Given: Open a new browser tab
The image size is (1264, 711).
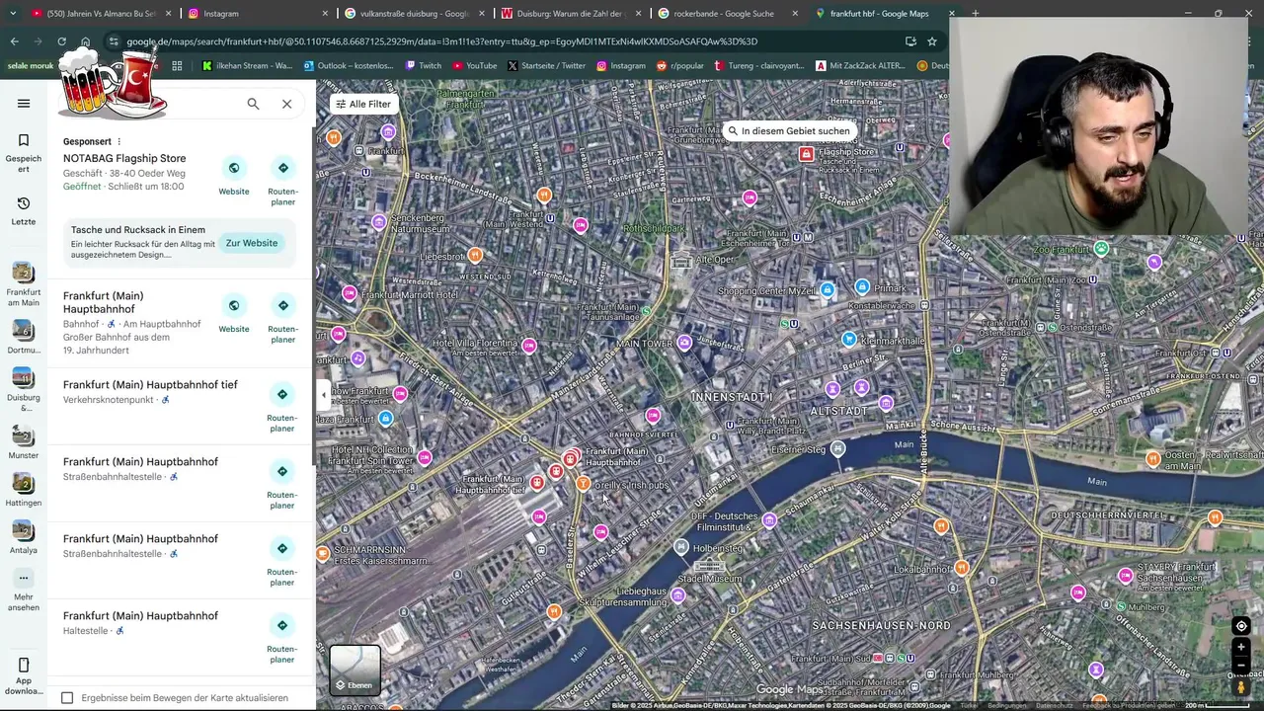Looking at the screenshot, I should click(975, 14).
